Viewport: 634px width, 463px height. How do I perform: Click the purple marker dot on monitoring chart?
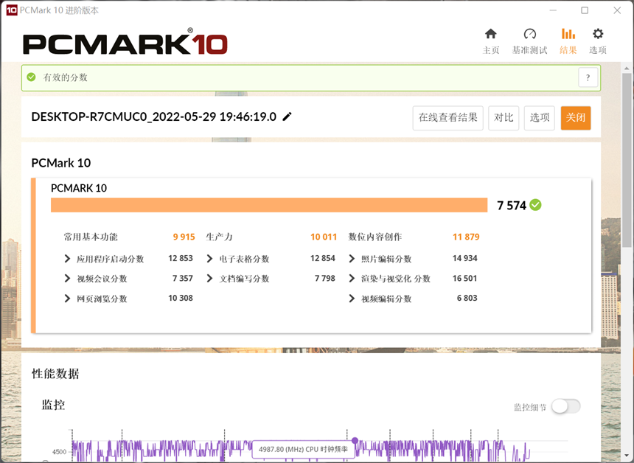(x=355, y=440)
